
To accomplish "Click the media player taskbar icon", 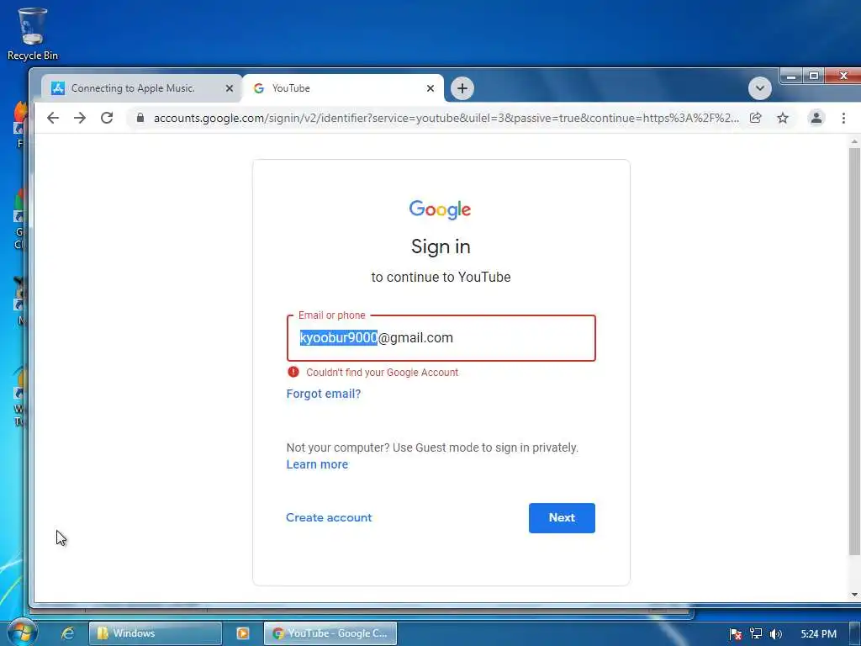I will [x=243, y=633].
